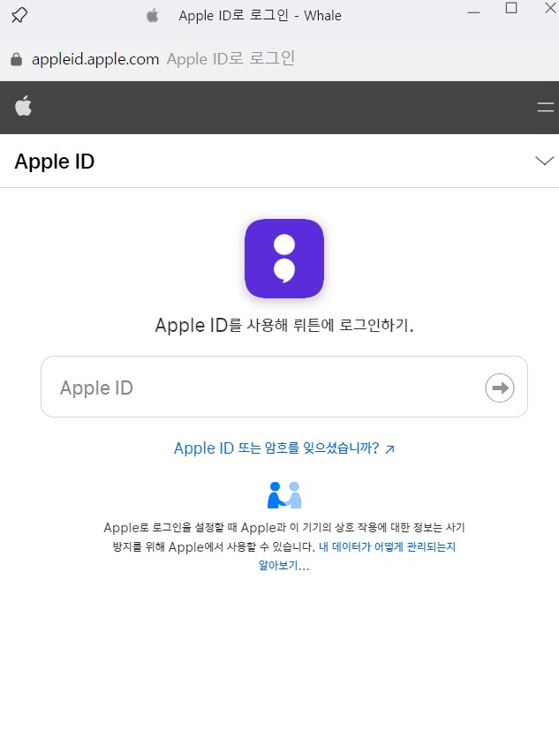Expand the Apple ID section chevron
Viewport: 559px width, 730px height.
coord(545,161)
